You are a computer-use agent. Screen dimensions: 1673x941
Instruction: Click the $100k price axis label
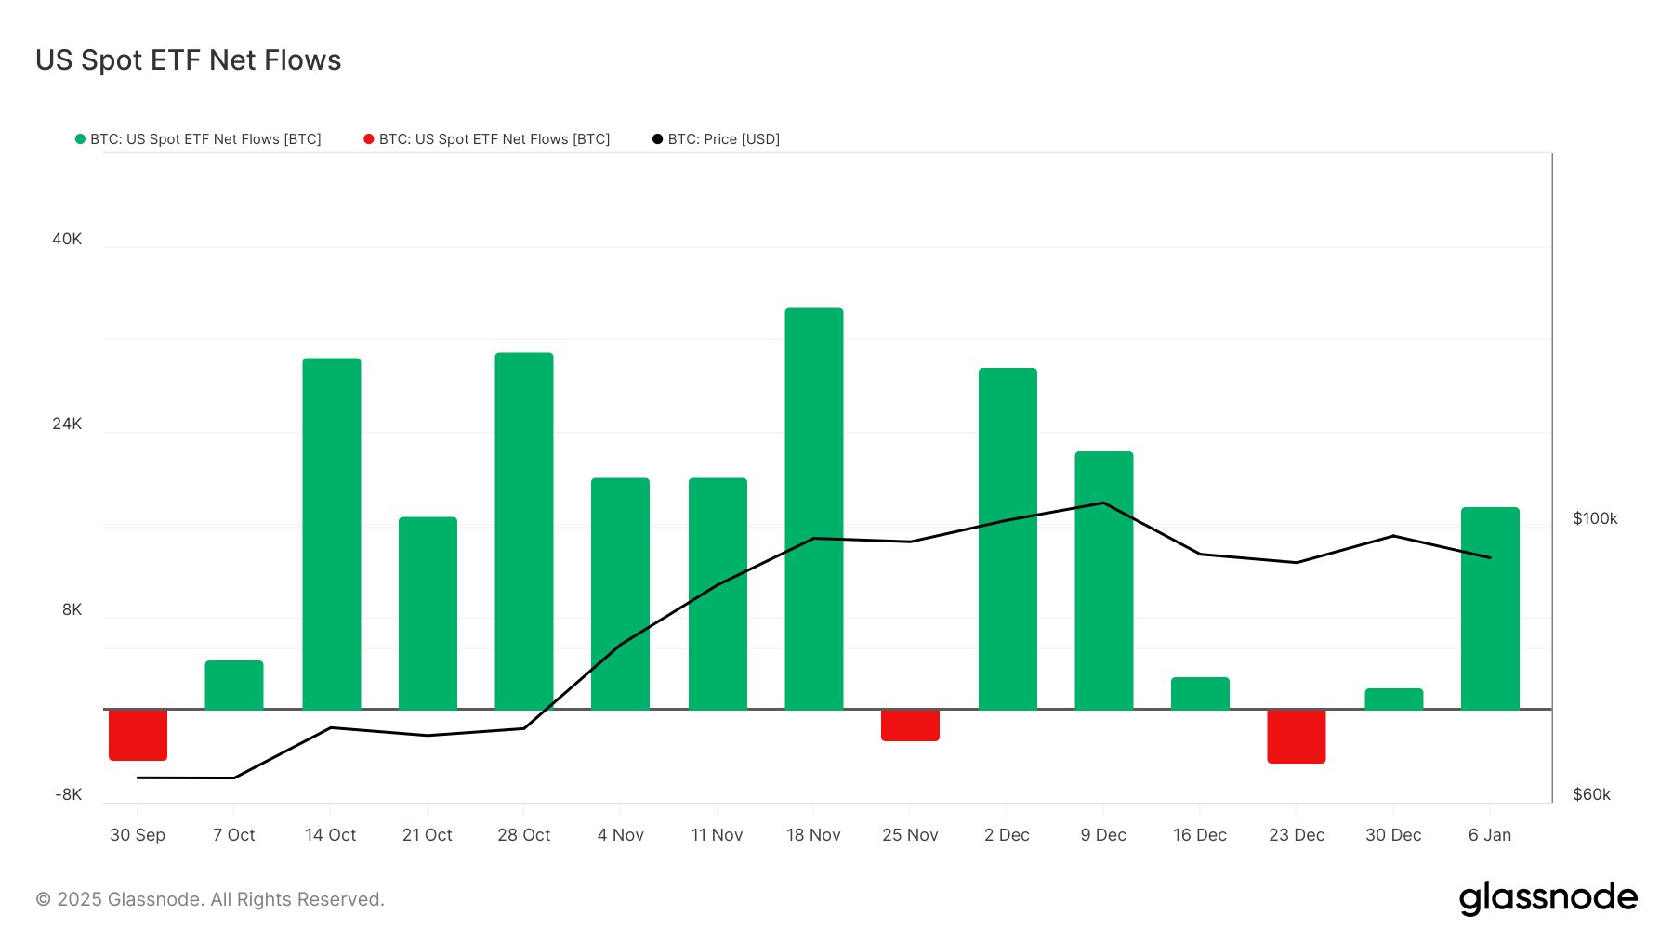point(1595,518)
